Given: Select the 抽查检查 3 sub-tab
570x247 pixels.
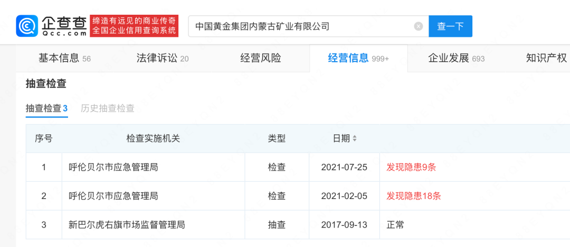Looking at the screenshot, I should [46, 108].
